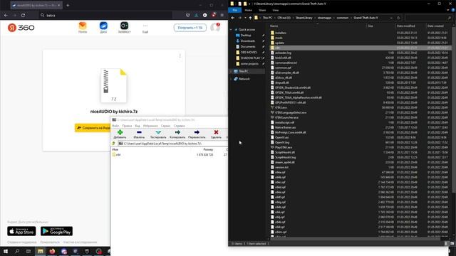Click the Explorer search magnifier icon

(x=450, y=18)
